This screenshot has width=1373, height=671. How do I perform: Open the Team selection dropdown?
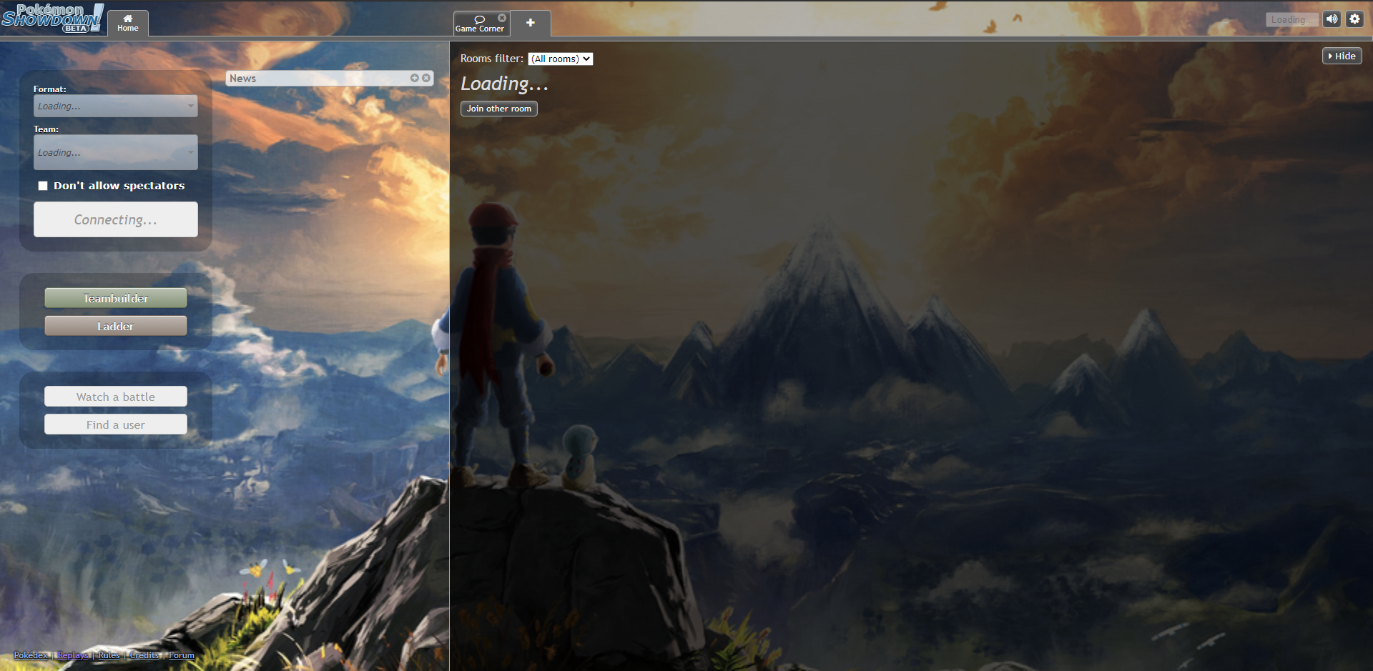116,152
